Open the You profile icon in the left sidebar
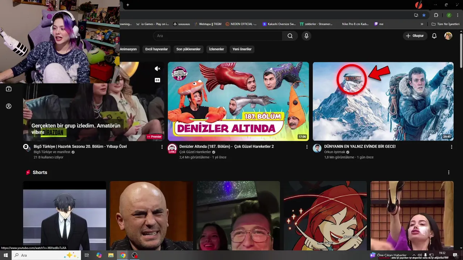 pyautogui.click(x=9, y=106)
